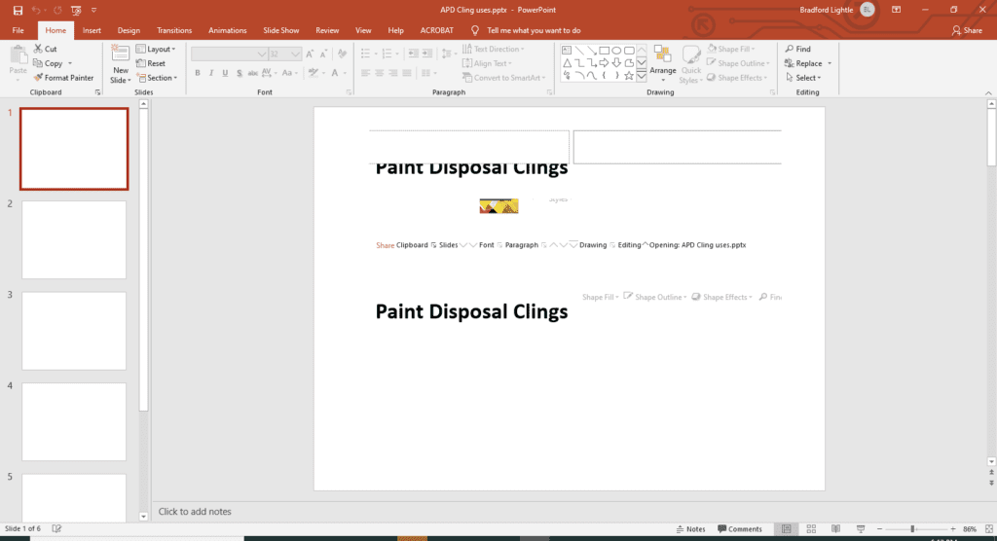Image resolution: width=997 pixels, height=541 pixels.
Task: Select slide 3 thumbnail
Action: (74, 330)
